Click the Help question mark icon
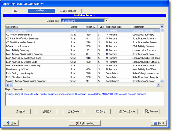This screenshot has height=131, width=172. [x=8, y=123]
